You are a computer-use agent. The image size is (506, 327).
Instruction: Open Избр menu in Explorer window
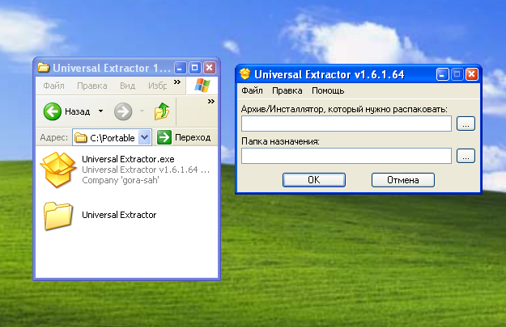point(158,86)
